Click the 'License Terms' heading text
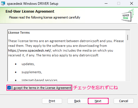Screen dimensions: 138x108 pyautogui.click(x=19, y=33)
